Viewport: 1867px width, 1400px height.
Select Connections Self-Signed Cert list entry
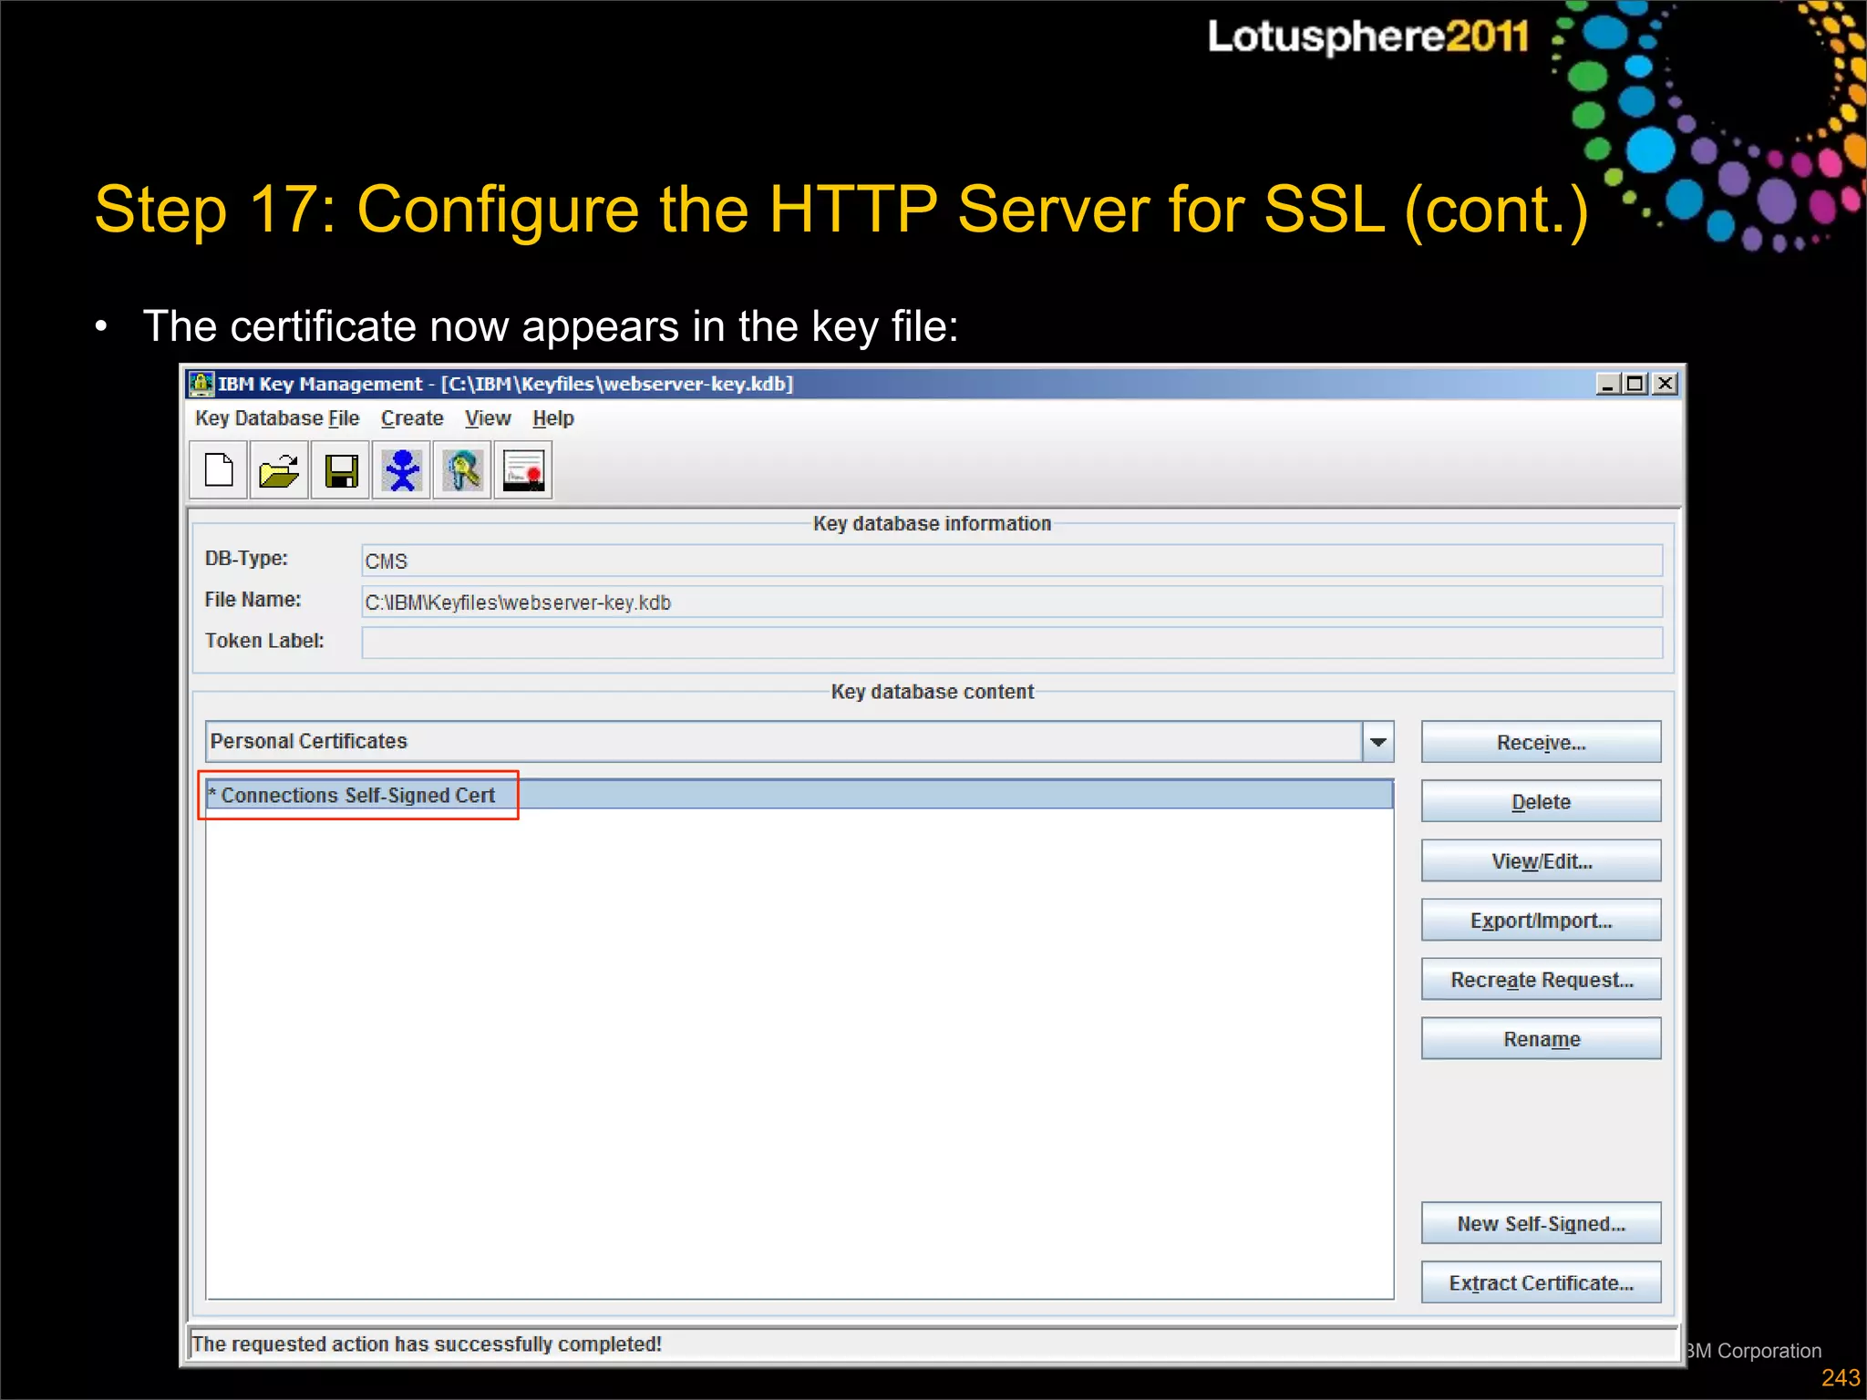click(x=799, y=795)
